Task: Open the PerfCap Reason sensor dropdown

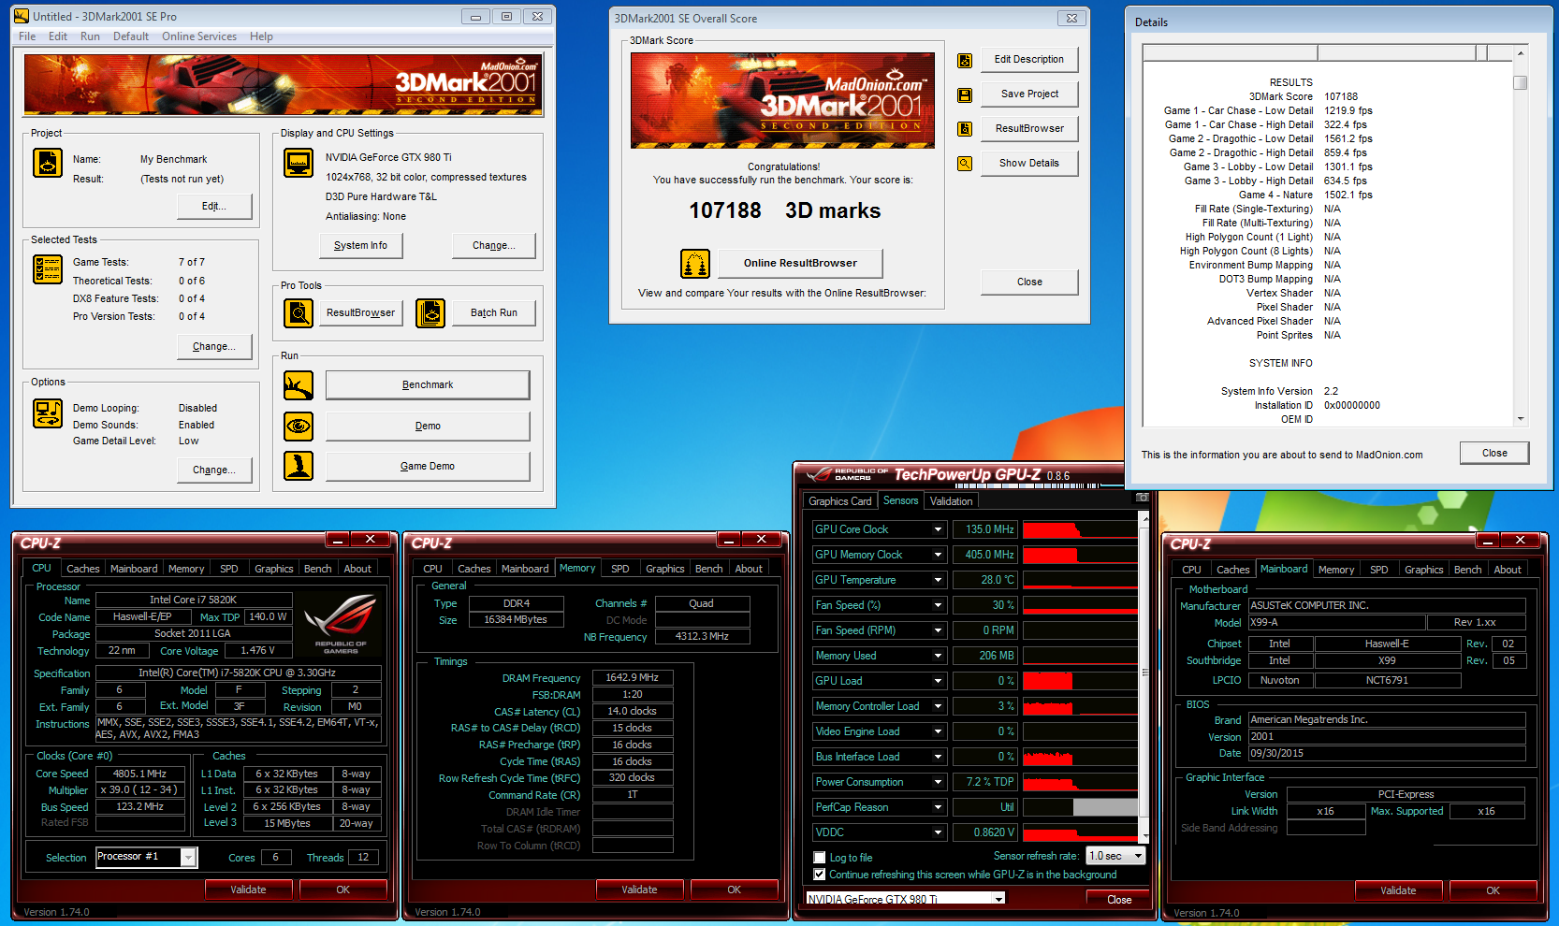Action: pos(938,807)
